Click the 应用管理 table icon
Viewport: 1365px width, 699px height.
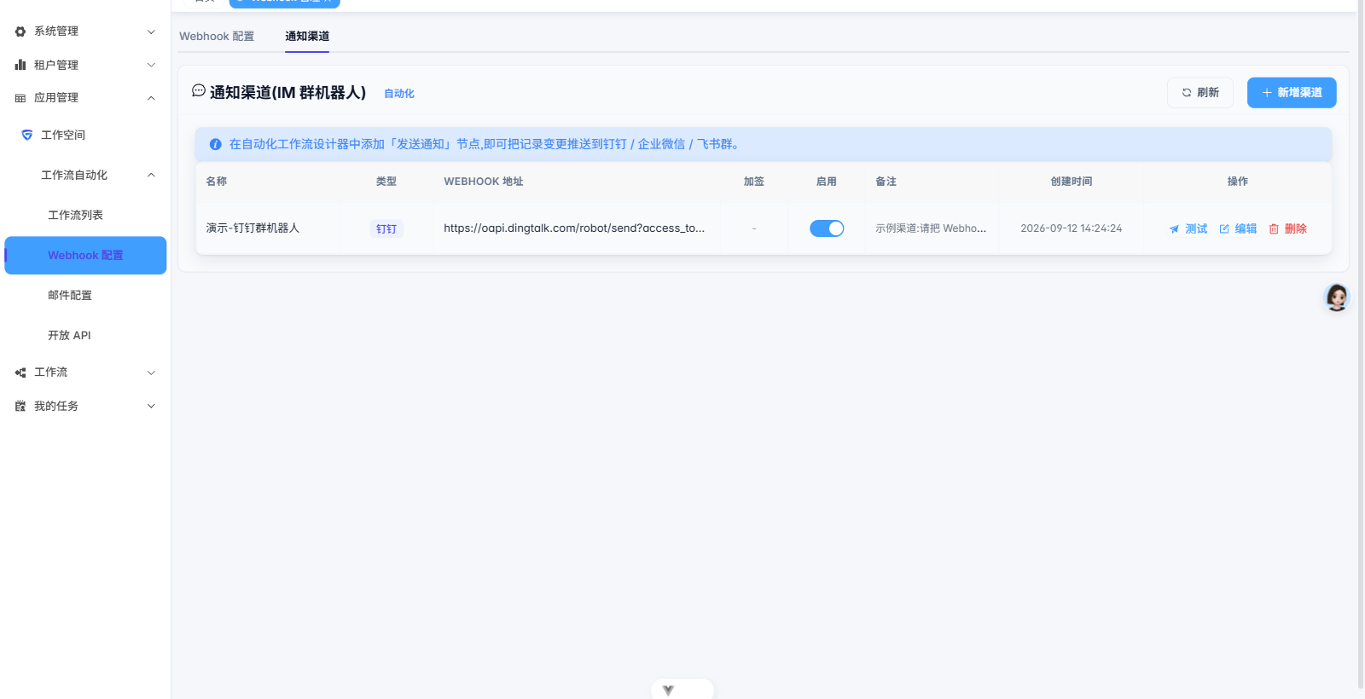[20, 98]
